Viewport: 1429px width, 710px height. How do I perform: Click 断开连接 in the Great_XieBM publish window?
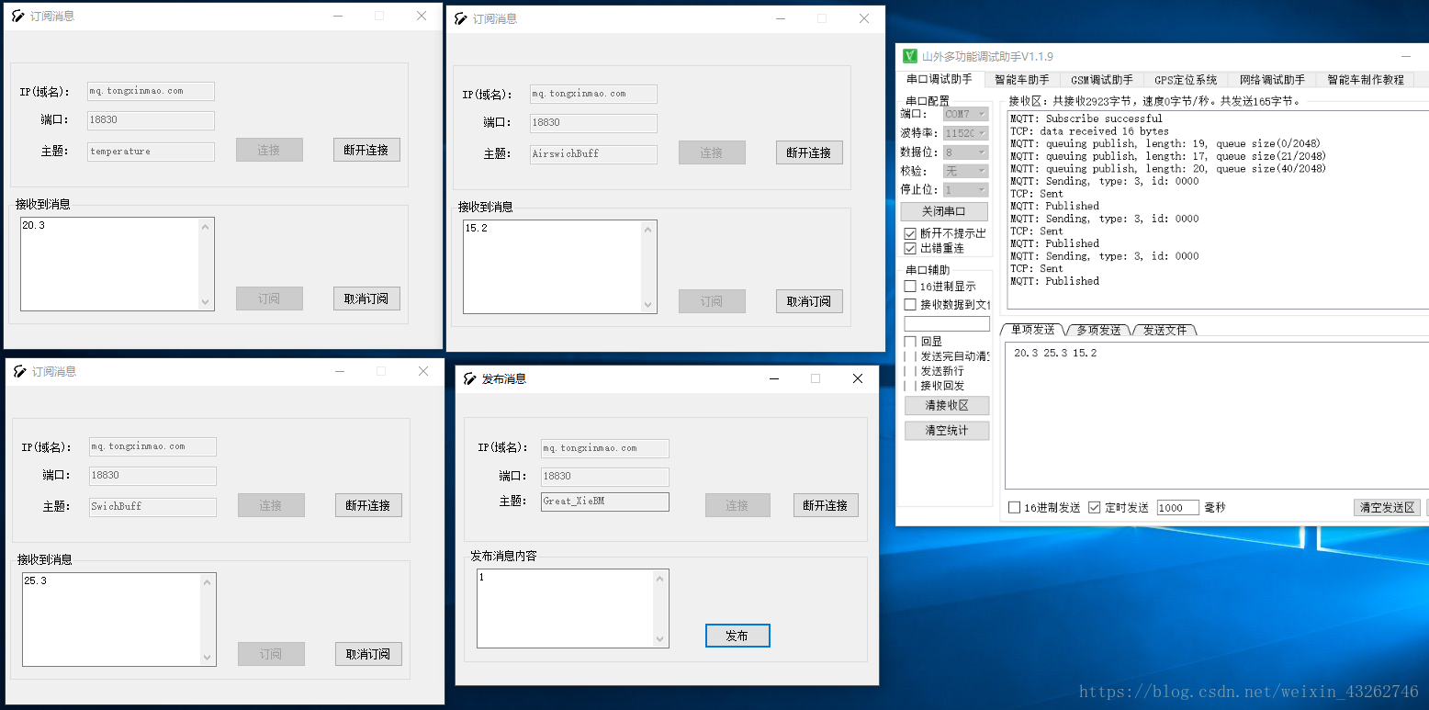click(826, 505)
